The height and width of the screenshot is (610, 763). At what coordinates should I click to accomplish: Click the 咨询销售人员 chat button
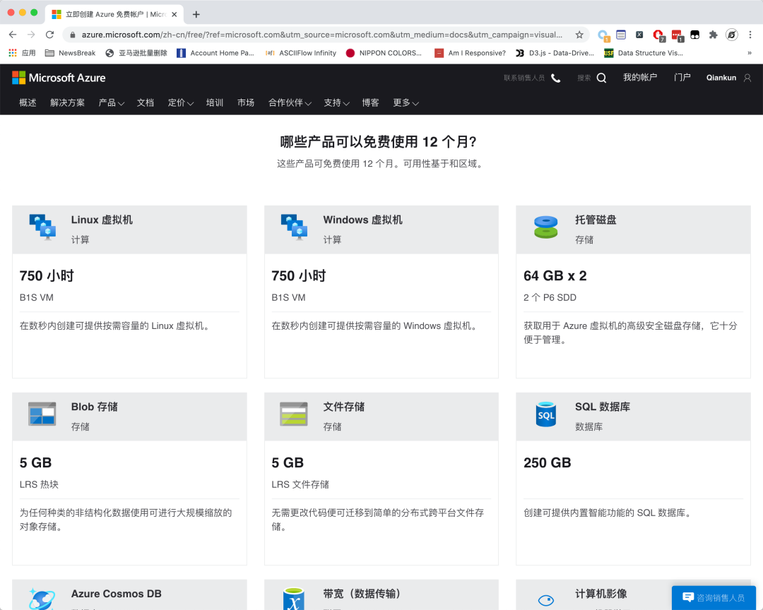(714, 598)
